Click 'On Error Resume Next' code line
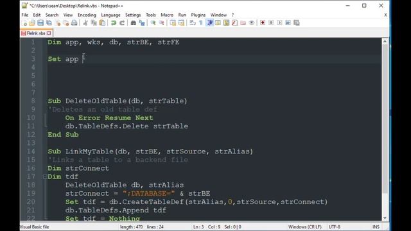Viewport: 411px width, 231px height. 109,118
